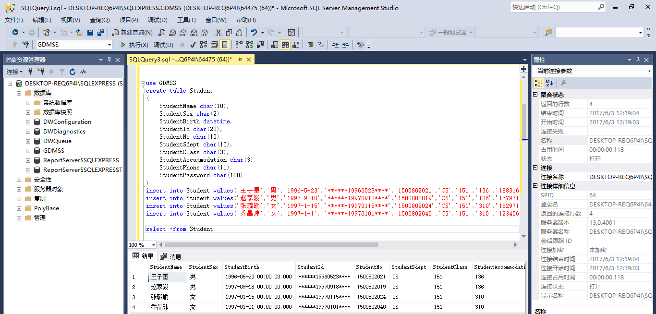
Task: Click the navigate back arrow icon
Action: pyautogui.click(x=15, y=32)
